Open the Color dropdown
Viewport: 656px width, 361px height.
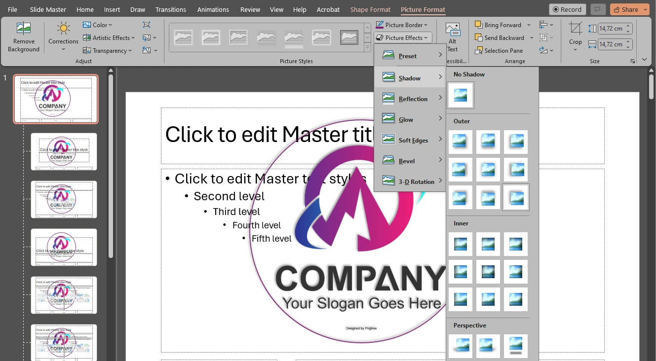click(97, 24)
